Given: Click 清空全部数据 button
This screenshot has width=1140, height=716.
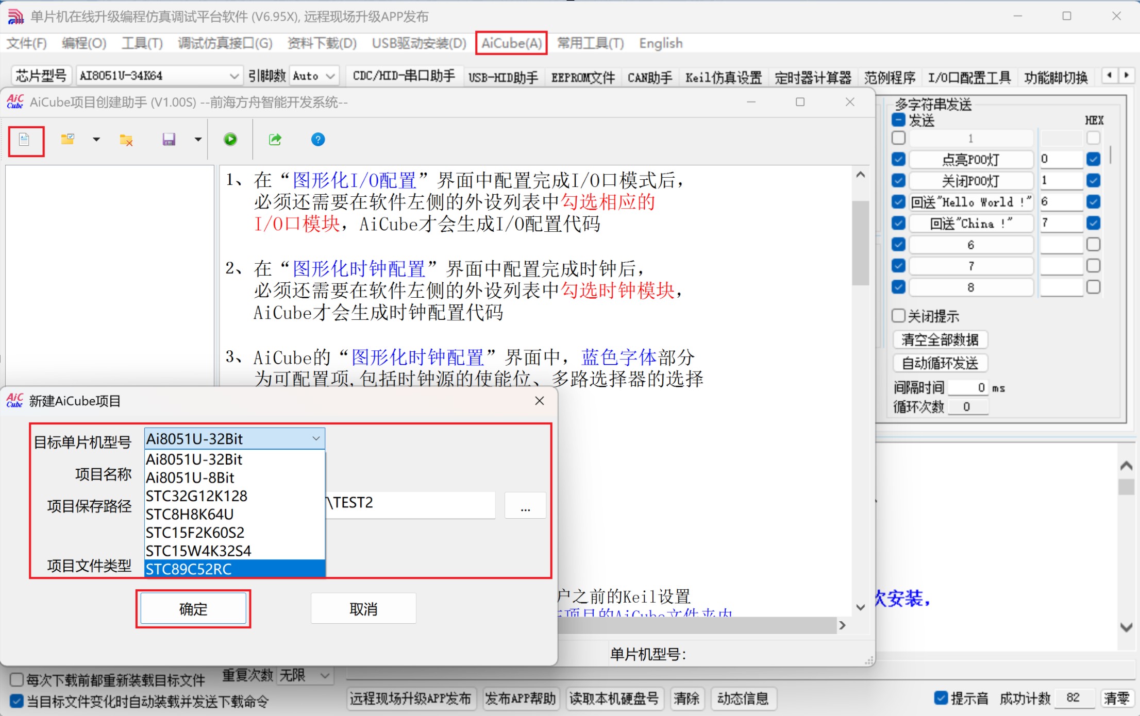Looking at the screenshot, I should pyautogui.click(x=940, y=340).
